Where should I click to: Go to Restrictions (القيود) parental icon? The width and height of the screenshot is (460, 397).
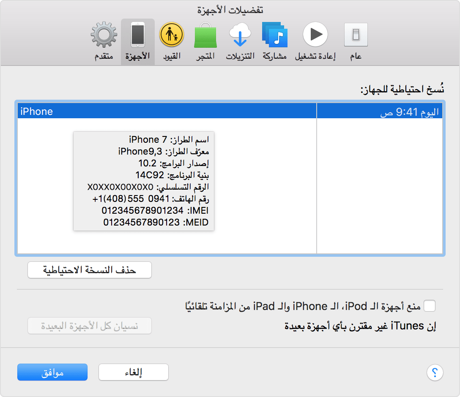[x=171, y=41]
